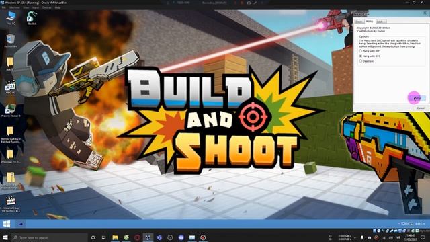Close the NotMyFault dialog window
This screenshot has height=242, width=430.
pyautogui.click(x=425, y=13)
